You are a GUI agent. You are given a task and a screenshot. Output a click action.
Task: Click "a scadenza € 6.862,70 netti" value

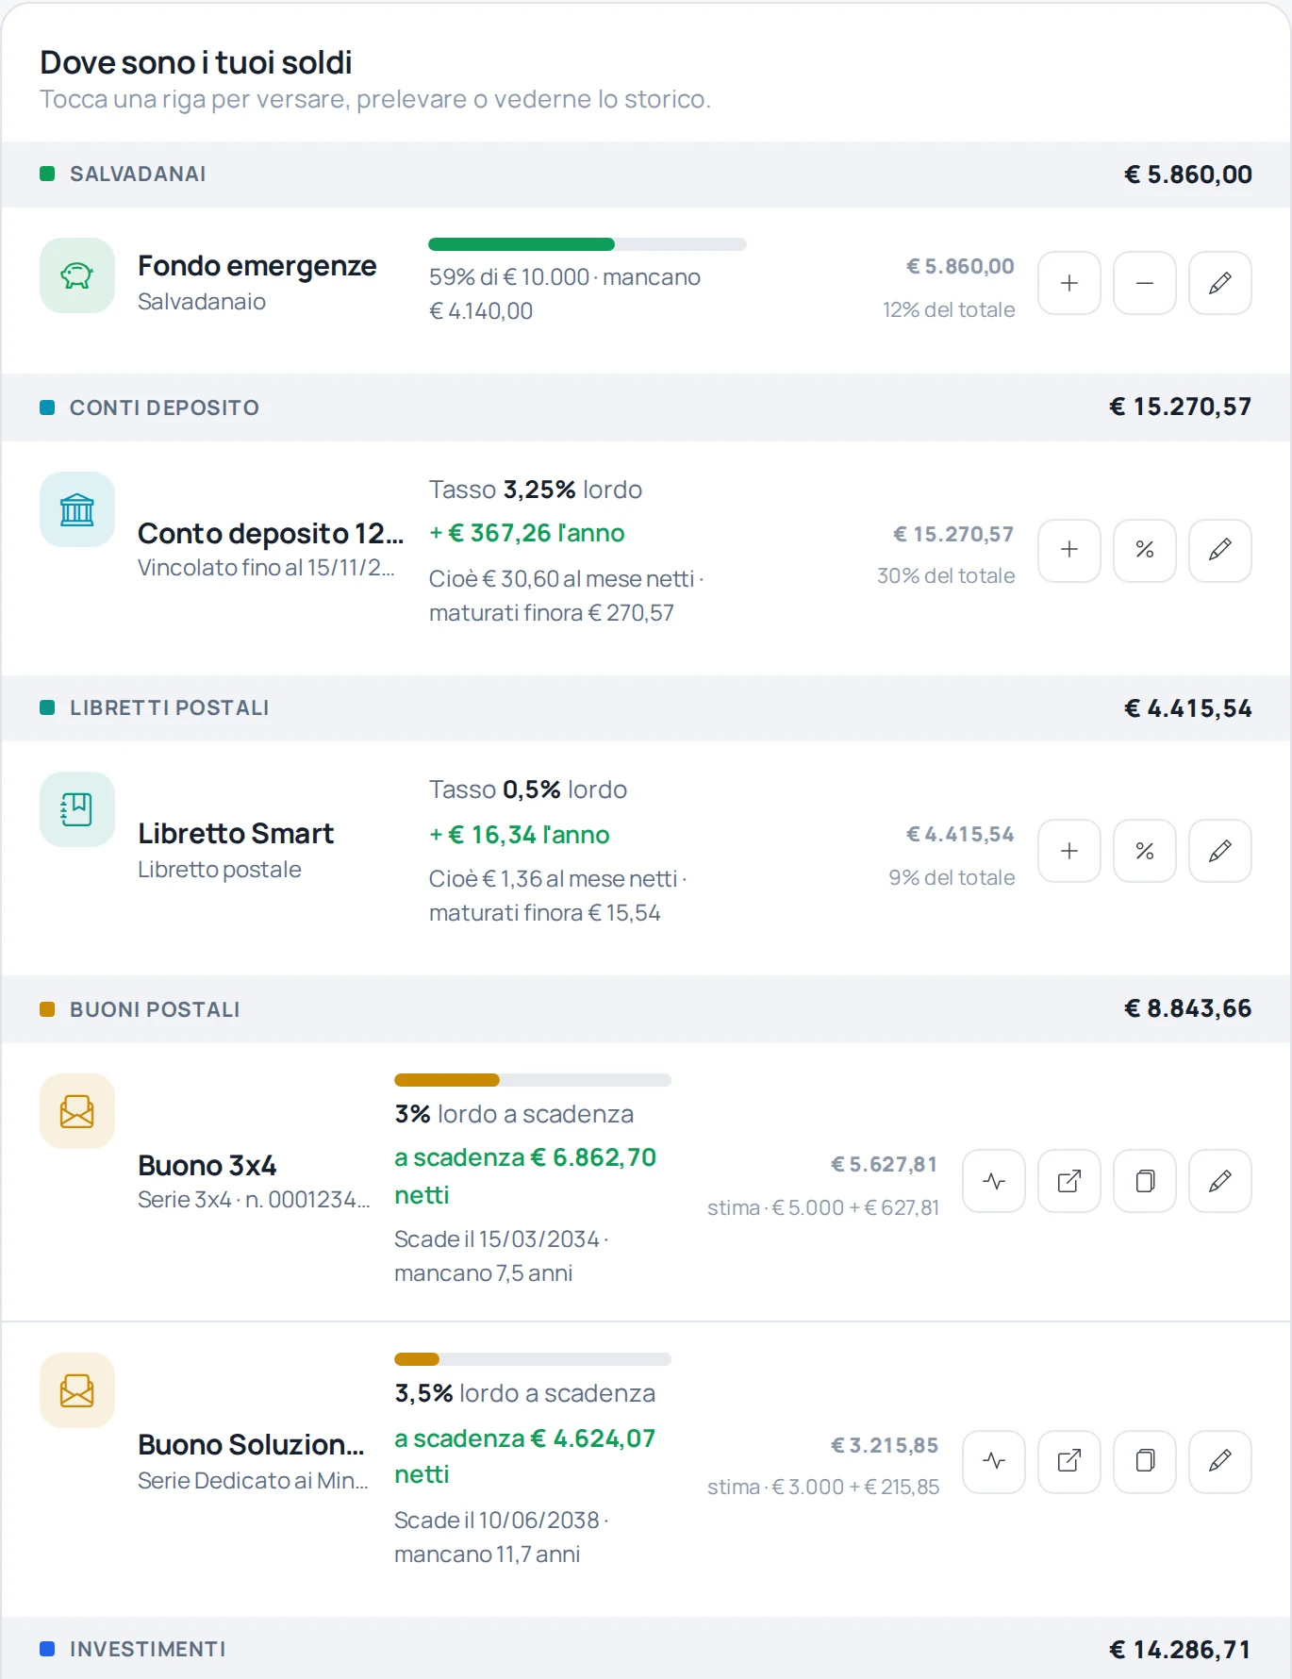coord(525,1176)
